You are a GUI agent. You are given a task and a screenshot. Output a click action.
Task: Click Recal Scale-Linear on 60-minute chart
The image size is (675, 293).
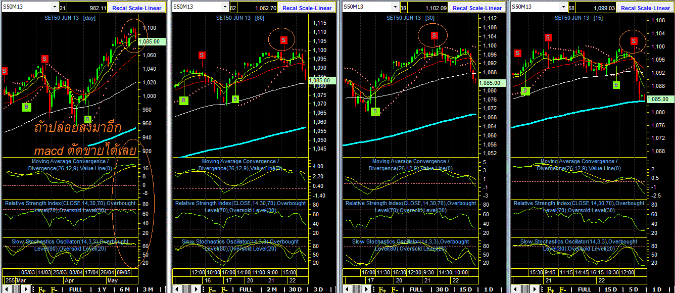pos(307,8)
